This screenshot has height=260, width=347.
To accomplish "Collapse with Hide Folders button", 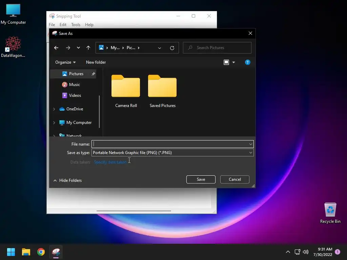I will pyautogui.click(x=68, y=180).
